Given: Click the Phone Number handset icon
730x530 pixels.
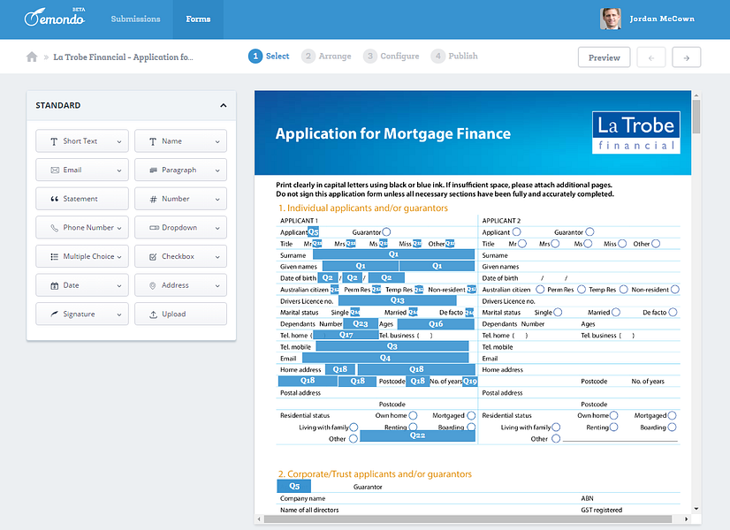Looking at the screenshot, I should coord(55,228).
